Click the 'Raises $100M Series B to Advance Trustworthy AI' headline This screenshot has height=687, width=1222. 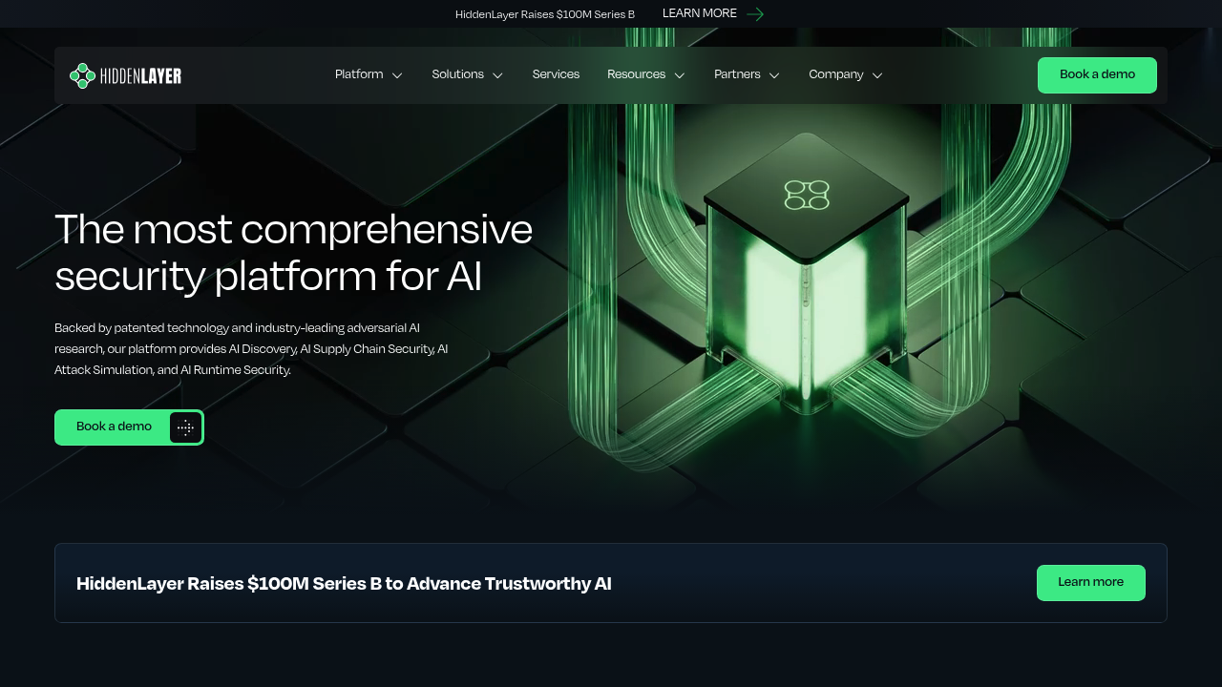tap(344, 583)
